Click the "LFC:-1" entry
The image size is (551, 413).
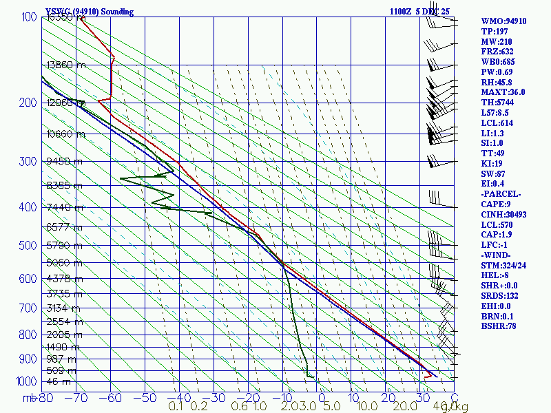494,245
